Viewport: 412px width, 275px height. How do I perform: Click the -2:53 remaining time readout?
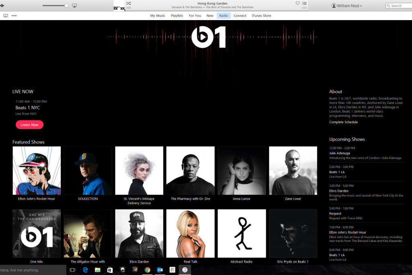(304, 8)
